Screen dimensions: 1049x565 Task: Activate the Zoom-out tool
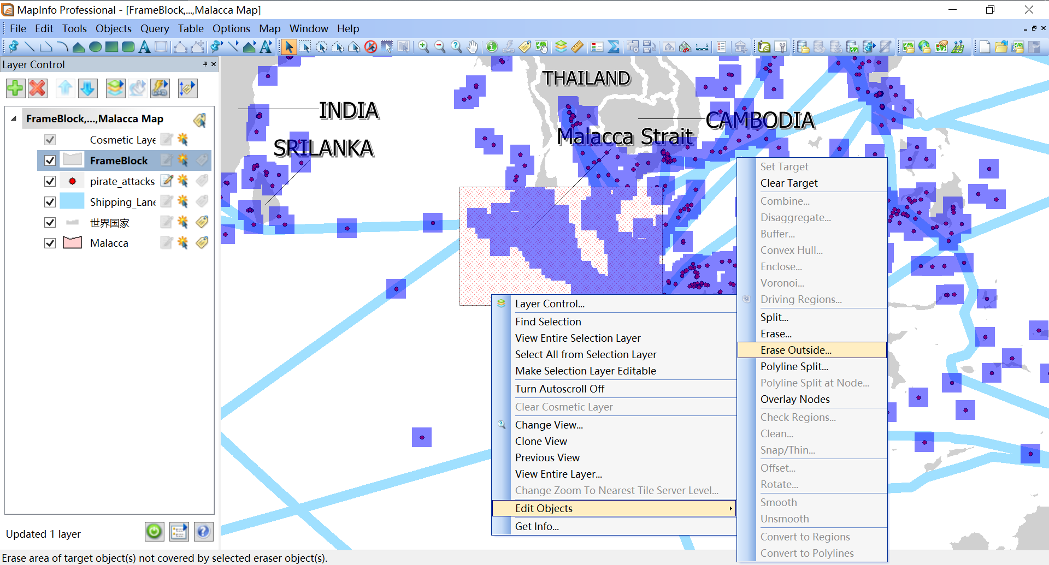[440, 47]
